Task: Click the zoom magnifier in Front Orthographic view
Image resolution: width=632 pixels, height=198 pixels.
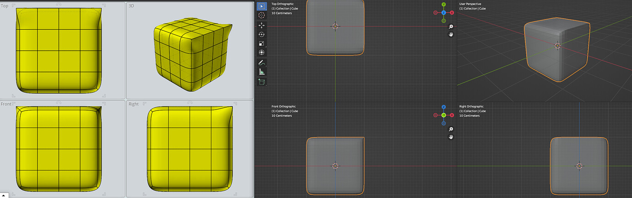Action: coord(451,129)
